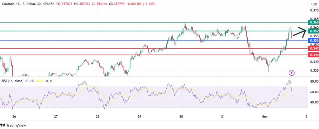
Task: Click the Nov label on time axis
Action: pos(264,117)
